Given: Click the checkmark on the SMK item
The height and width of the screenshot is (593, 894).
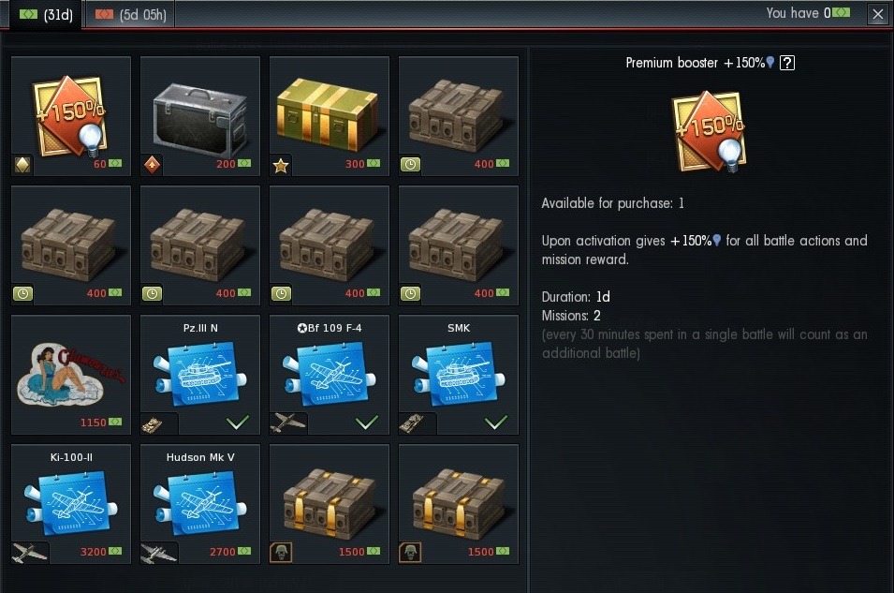Looking at the screenshot, I should (x=496, y=423).
